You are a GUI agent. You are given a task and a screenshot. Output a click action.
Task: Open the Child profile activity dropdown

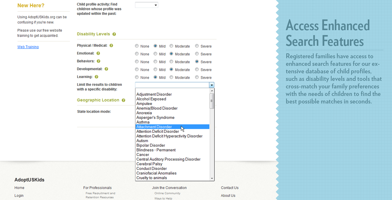point(147,5)
